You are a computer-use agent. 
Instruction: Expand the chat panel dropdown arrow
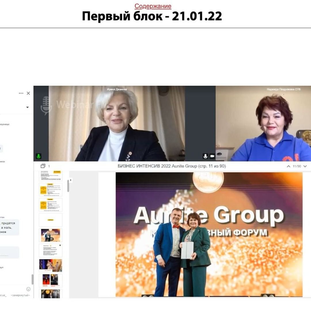pos(27,107)
